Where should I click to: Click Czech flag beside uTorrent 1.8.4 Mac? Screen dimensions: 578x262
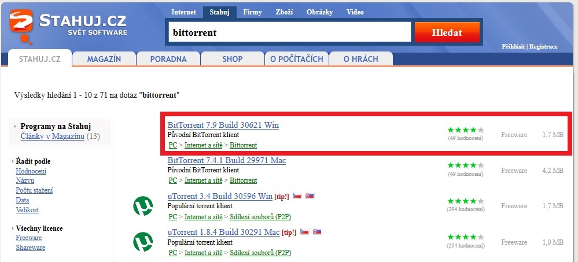(x=304, y=231)
